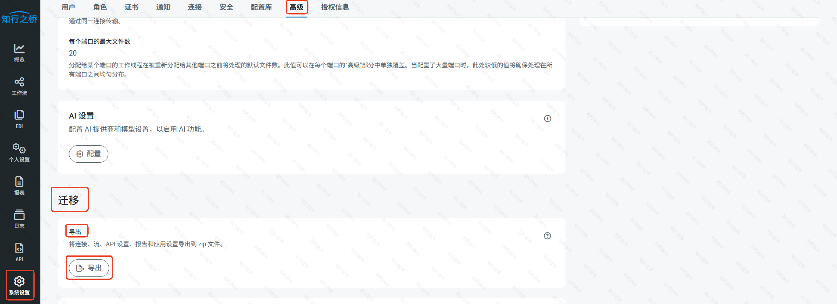Open the 证书 tab

coord(132,7)
